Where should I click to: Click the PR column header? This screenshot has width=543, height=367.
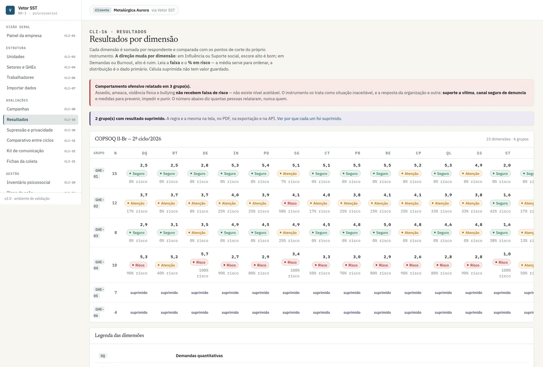[357, 153]
